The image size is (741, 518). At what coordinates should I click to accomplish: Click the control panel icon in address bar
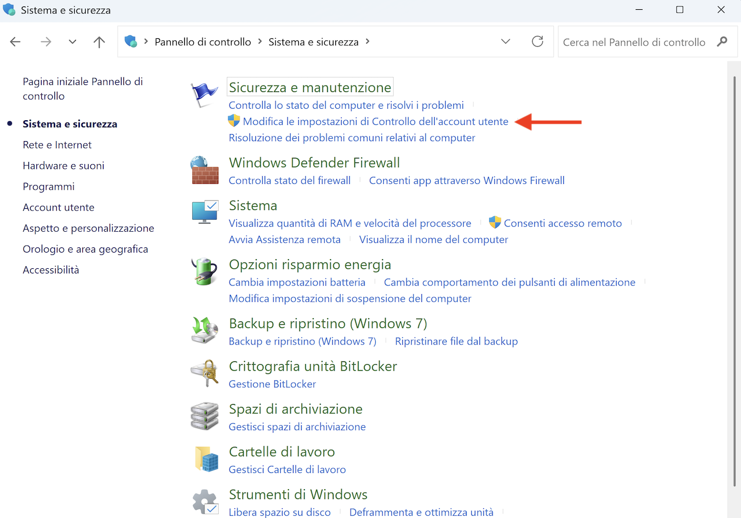[131, 42]
